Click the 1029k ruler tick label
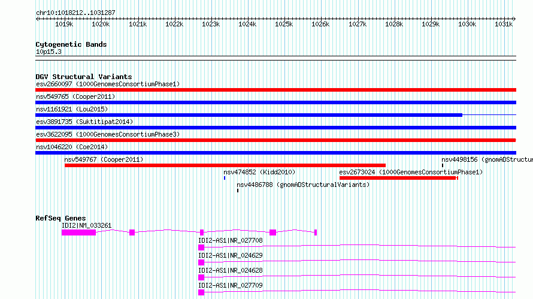The image size is (533, 299). [431, 24]
